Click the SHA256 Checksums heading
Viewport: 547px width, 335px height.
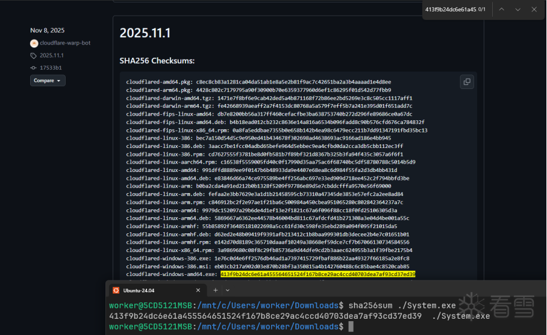click(157, 61)
